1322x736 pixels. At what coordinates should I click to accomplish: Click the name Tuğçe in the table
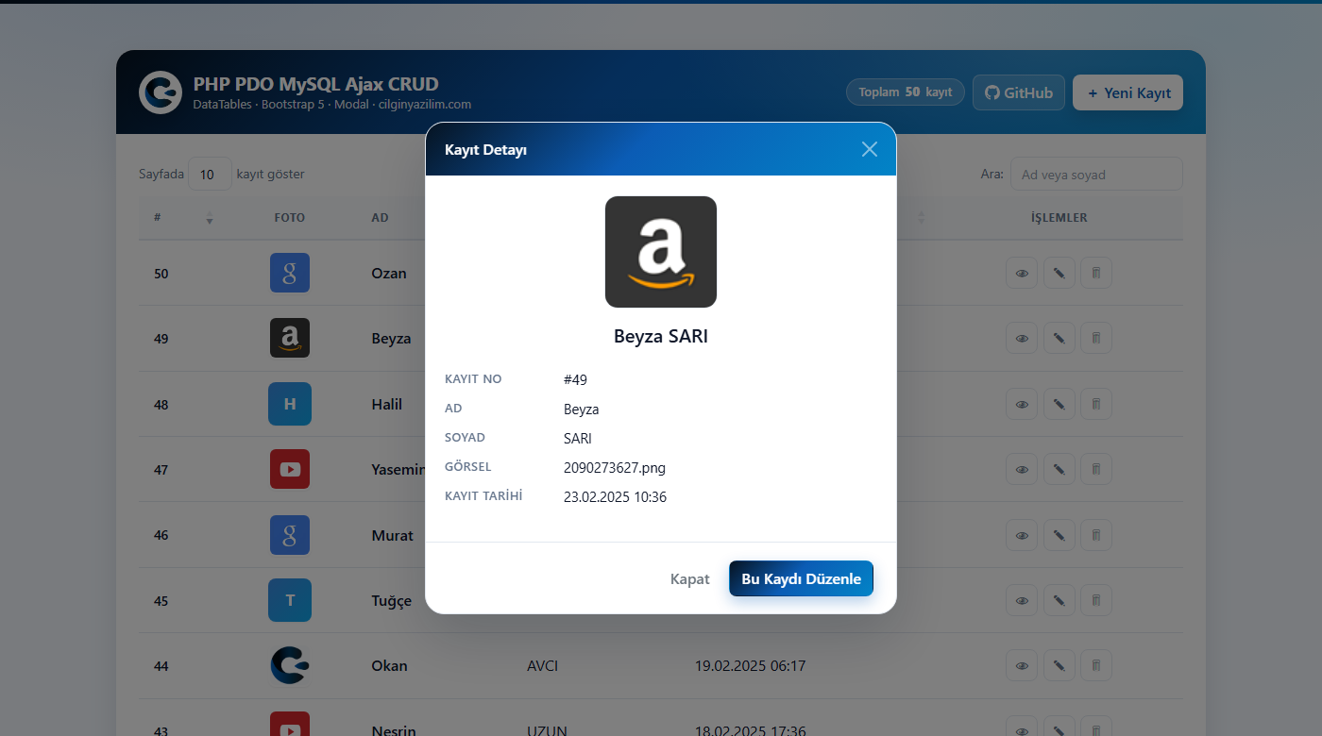click(392, 601)
